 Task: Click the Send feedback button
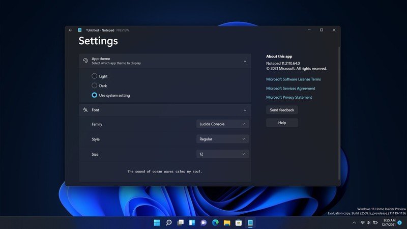pos(282,110)
